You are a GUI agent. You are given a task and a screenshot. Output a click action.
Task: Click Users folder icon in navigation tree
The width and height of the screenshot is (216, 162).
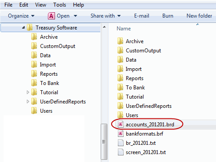point(34,110)
